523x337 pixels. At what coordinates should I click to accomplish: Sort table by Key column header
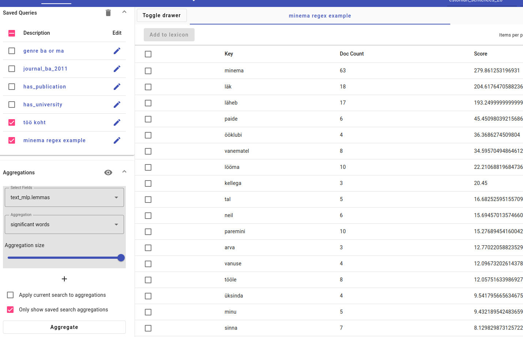click(229, 54)
